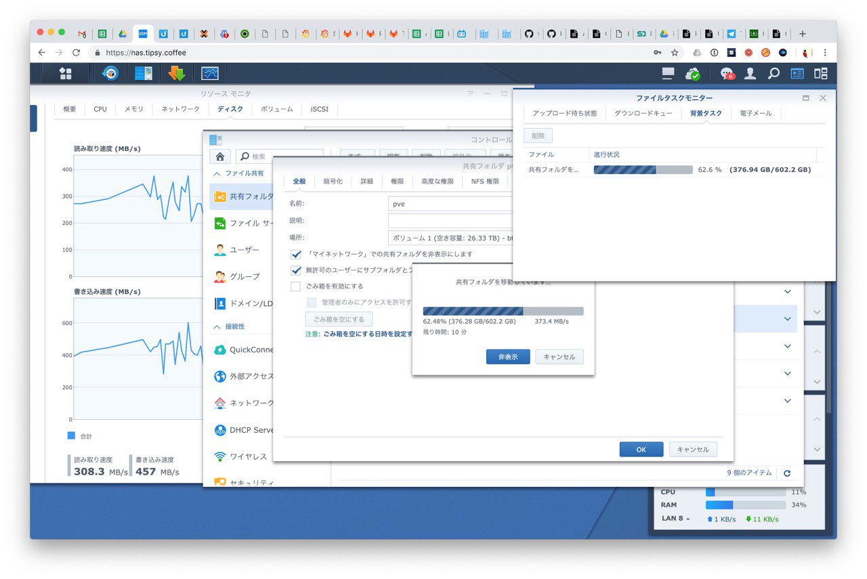Uncheck 無許可のユーザー subfolder hiding checkbox
Viewport: 867px width, 579px height.
[296, 270]
